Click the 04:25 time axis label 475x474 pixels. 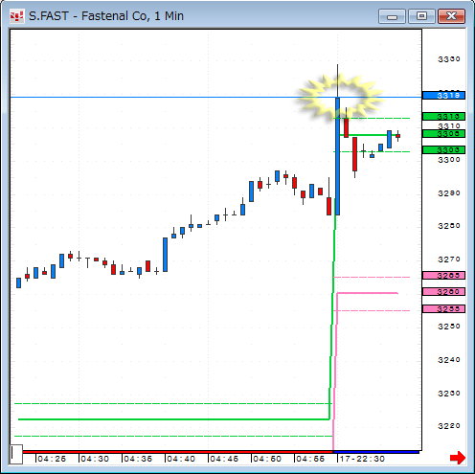point(52,459)
